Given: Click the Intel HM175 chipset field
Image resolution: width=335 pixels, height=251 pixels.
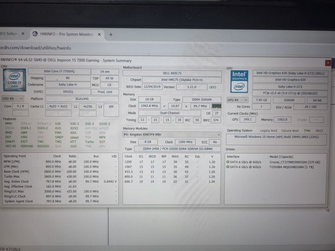Looking at the screenshot, I should [x=182, y=80].
